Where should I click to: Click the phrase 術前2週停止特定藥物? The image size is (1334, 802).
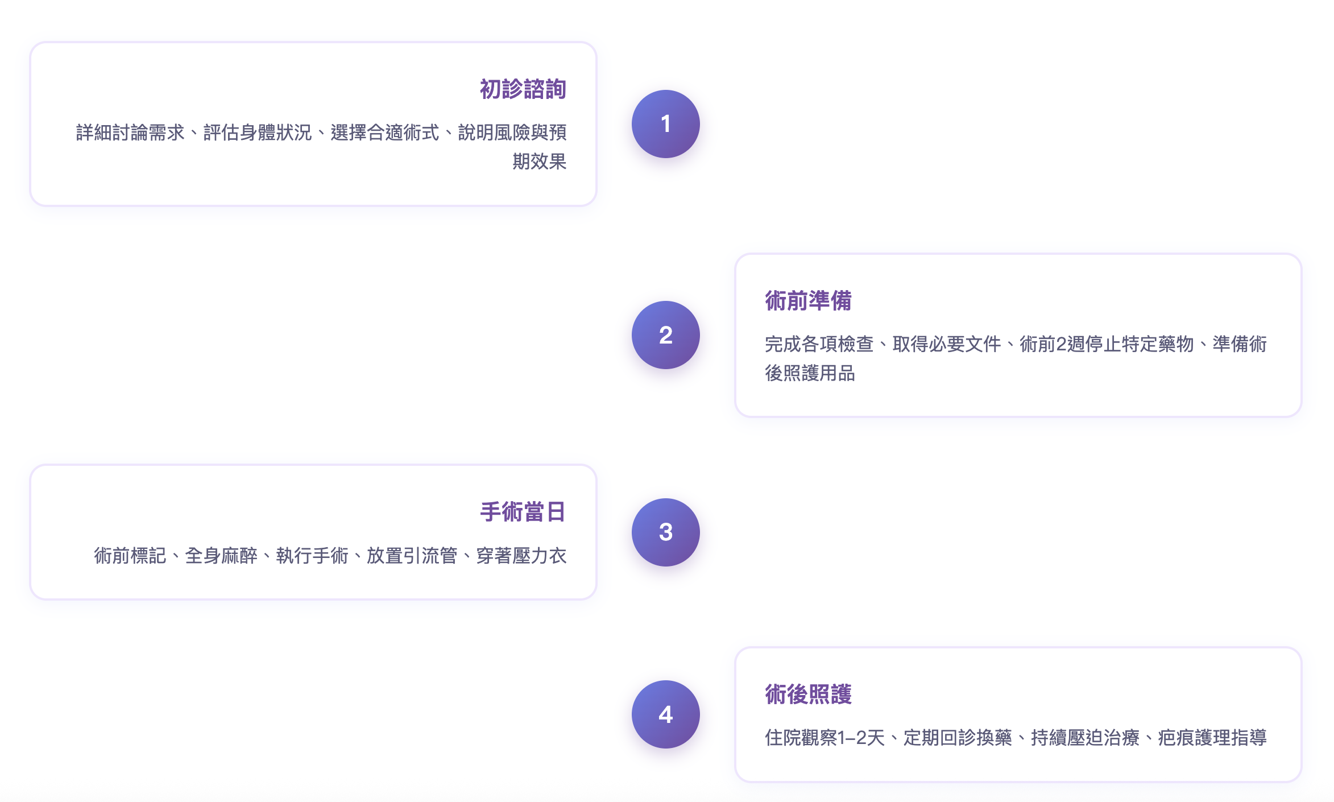[x=1107, y=345]
